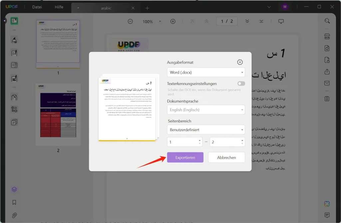Expand the Dokumentsprache dropdown

[206, 110]
